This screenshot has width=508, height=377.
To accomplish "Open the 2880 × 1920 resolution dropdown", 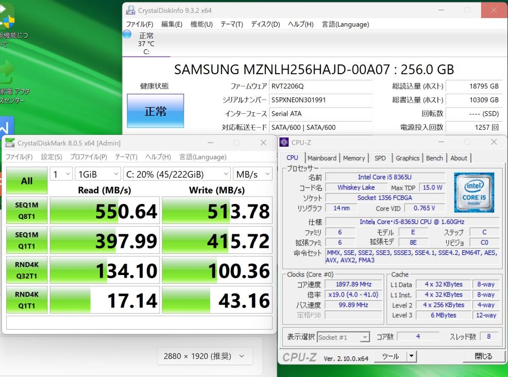I will pyautogui.click(x=205, y=356).
